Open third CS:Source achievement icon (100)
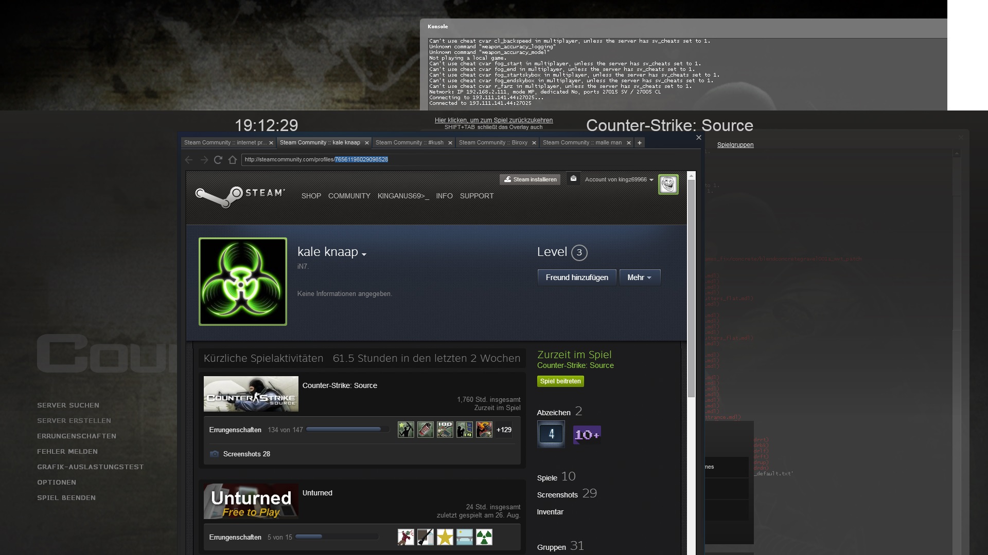This screenshot has height=555, width=988. tap(445, 430)
